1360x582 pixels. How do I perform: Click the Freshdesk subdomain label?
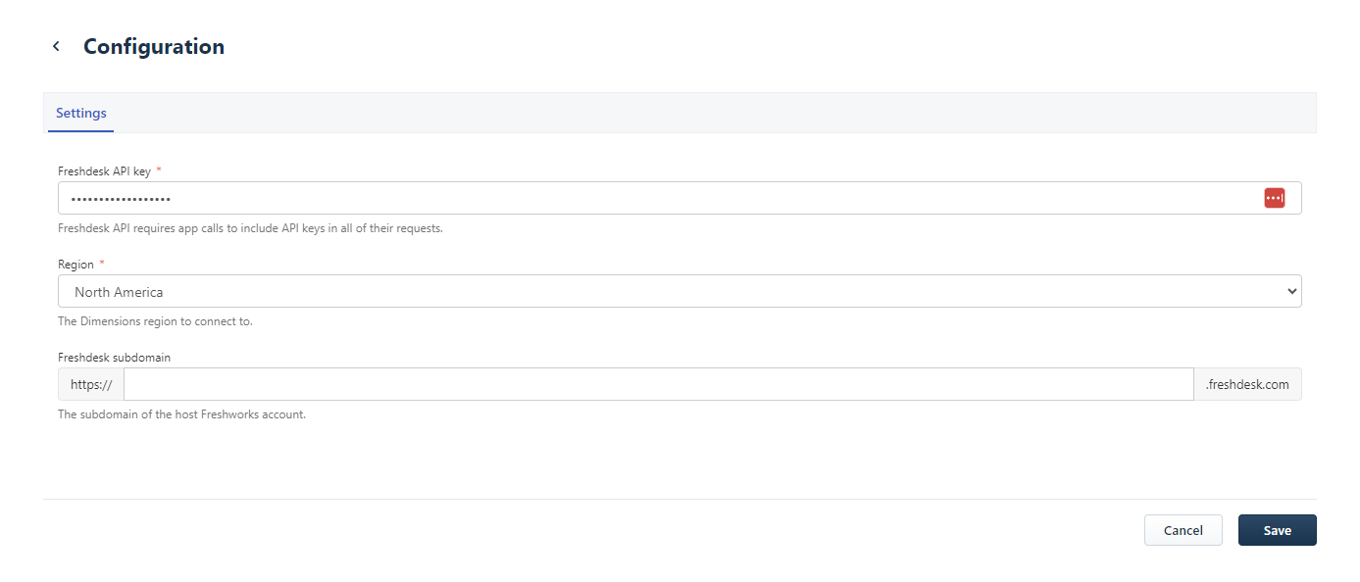point(115,358)
